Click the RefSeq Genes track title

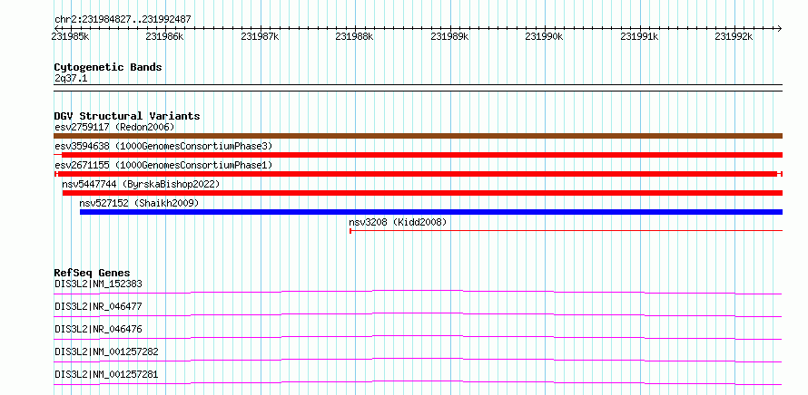pos(93,273)
